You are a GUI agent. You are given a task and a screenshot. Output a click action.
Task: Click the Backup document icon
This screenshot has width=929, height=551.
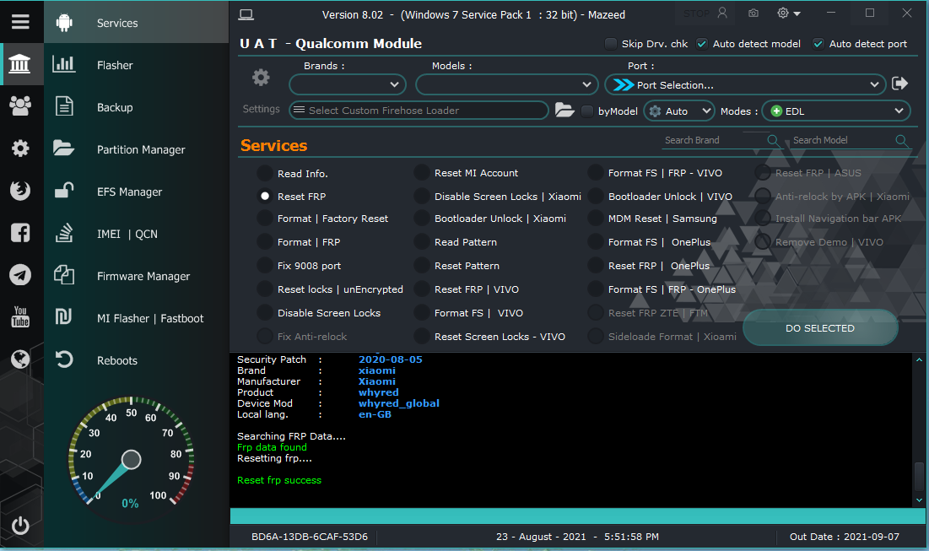coord(64,106)
